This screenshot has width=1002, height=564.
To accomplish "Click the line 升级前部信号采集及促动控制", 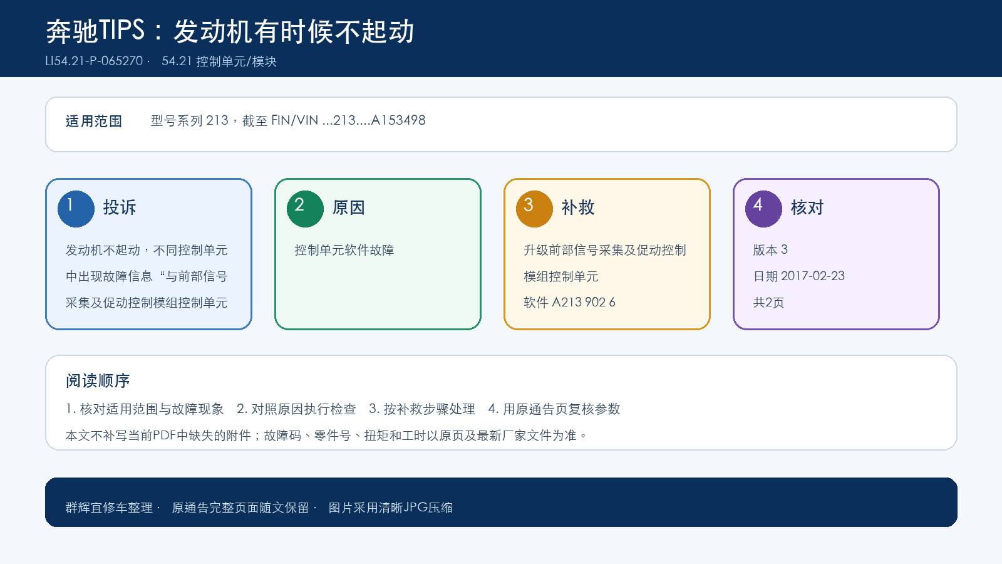I will click(x=605, y=250).
